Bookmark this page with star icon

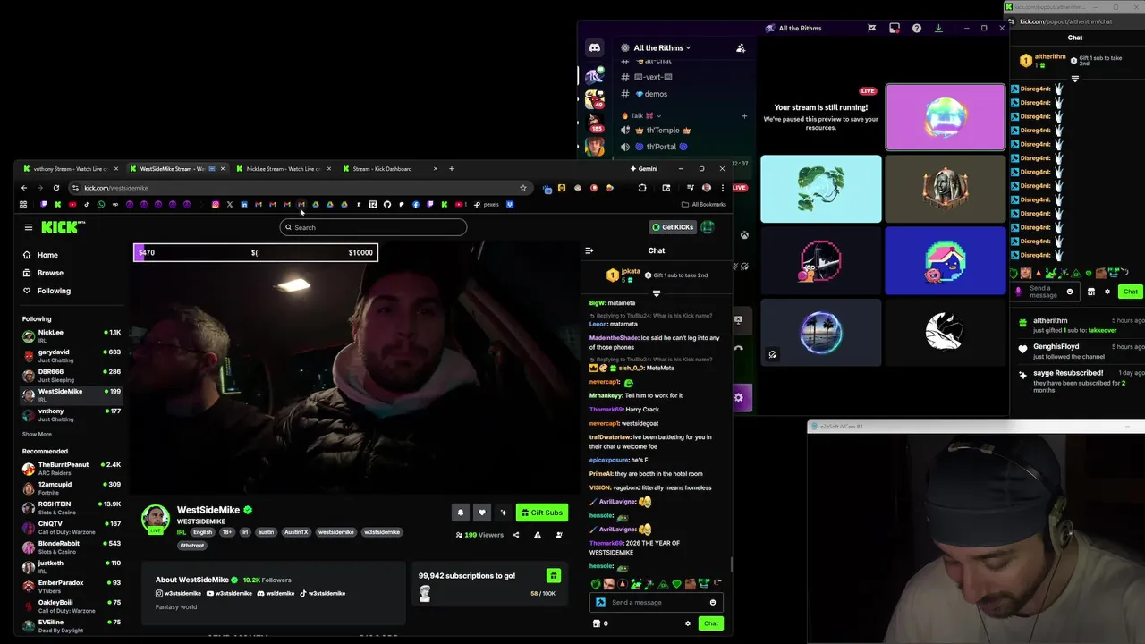(523, 188)
